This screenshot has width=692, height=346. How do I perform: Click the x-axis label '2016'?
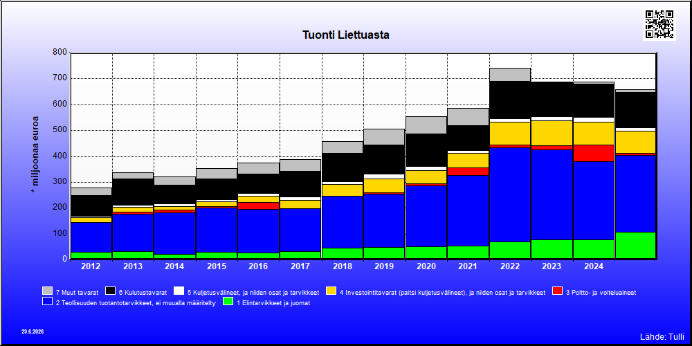tap(259, 266)
